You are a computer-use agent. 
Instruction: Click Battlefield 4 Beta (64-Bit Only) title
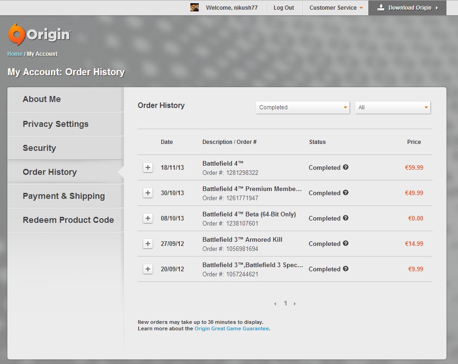pyautogui.click(x=249, y=215)
